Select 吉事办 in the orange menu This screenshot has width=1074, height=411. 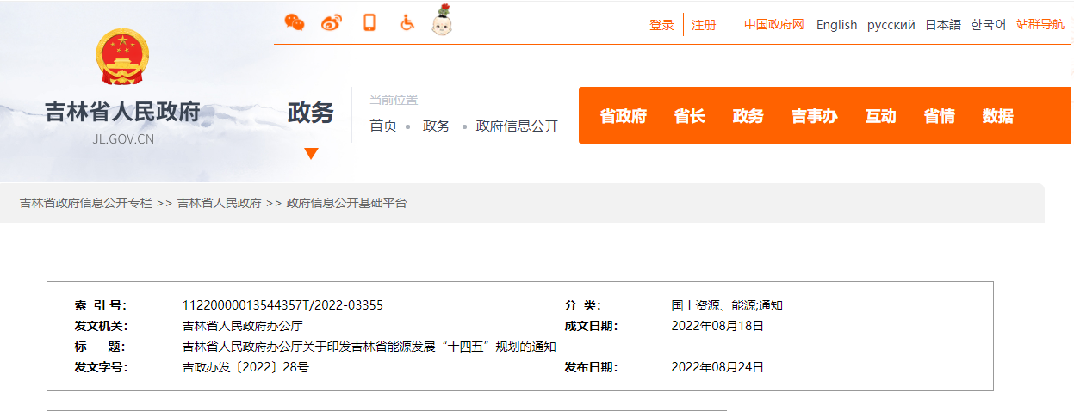click(814, 116)
